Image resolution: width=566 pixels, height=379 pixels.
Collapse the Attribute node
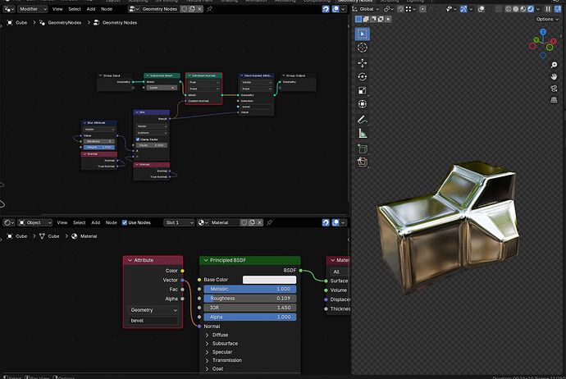130,260
